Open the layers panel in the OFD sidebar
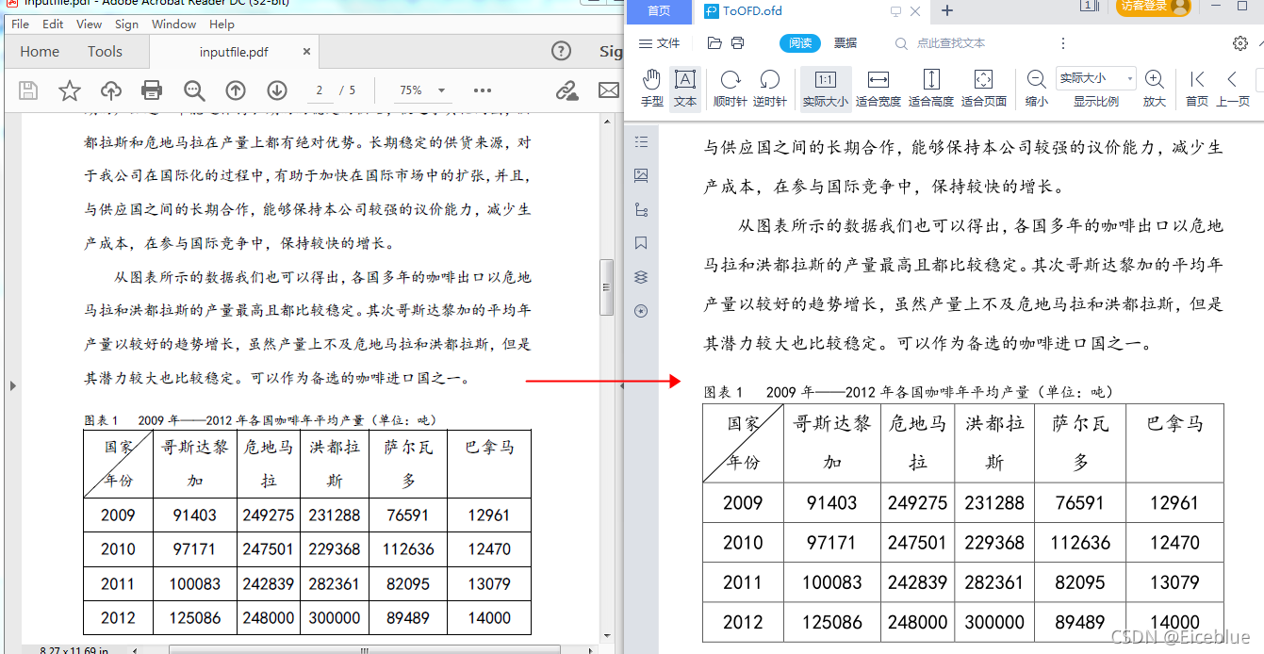Viewport: 1264px width, 654px height. 642,277
